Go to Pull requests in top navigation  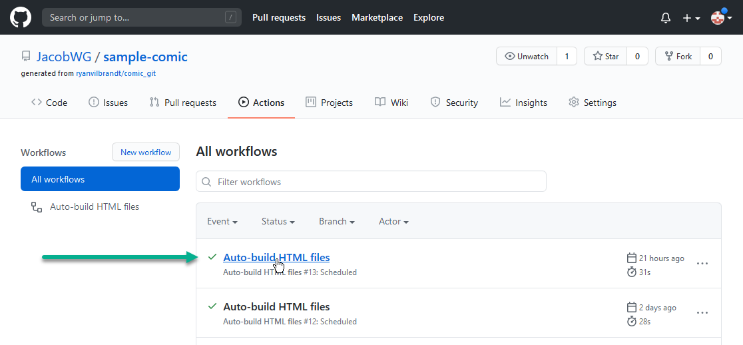point(278,17)
